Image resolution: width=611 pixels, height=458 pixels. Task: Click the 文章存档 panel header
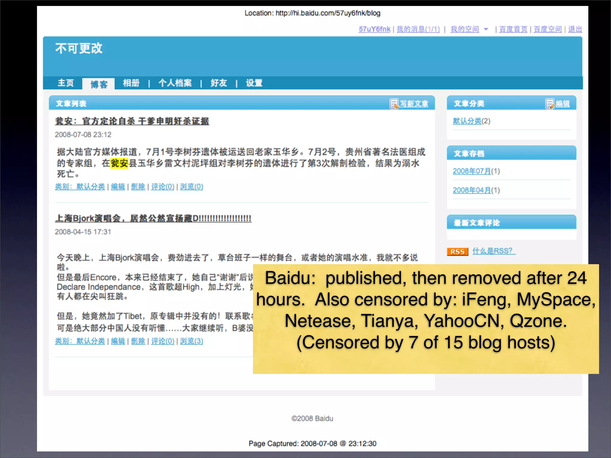511,153
